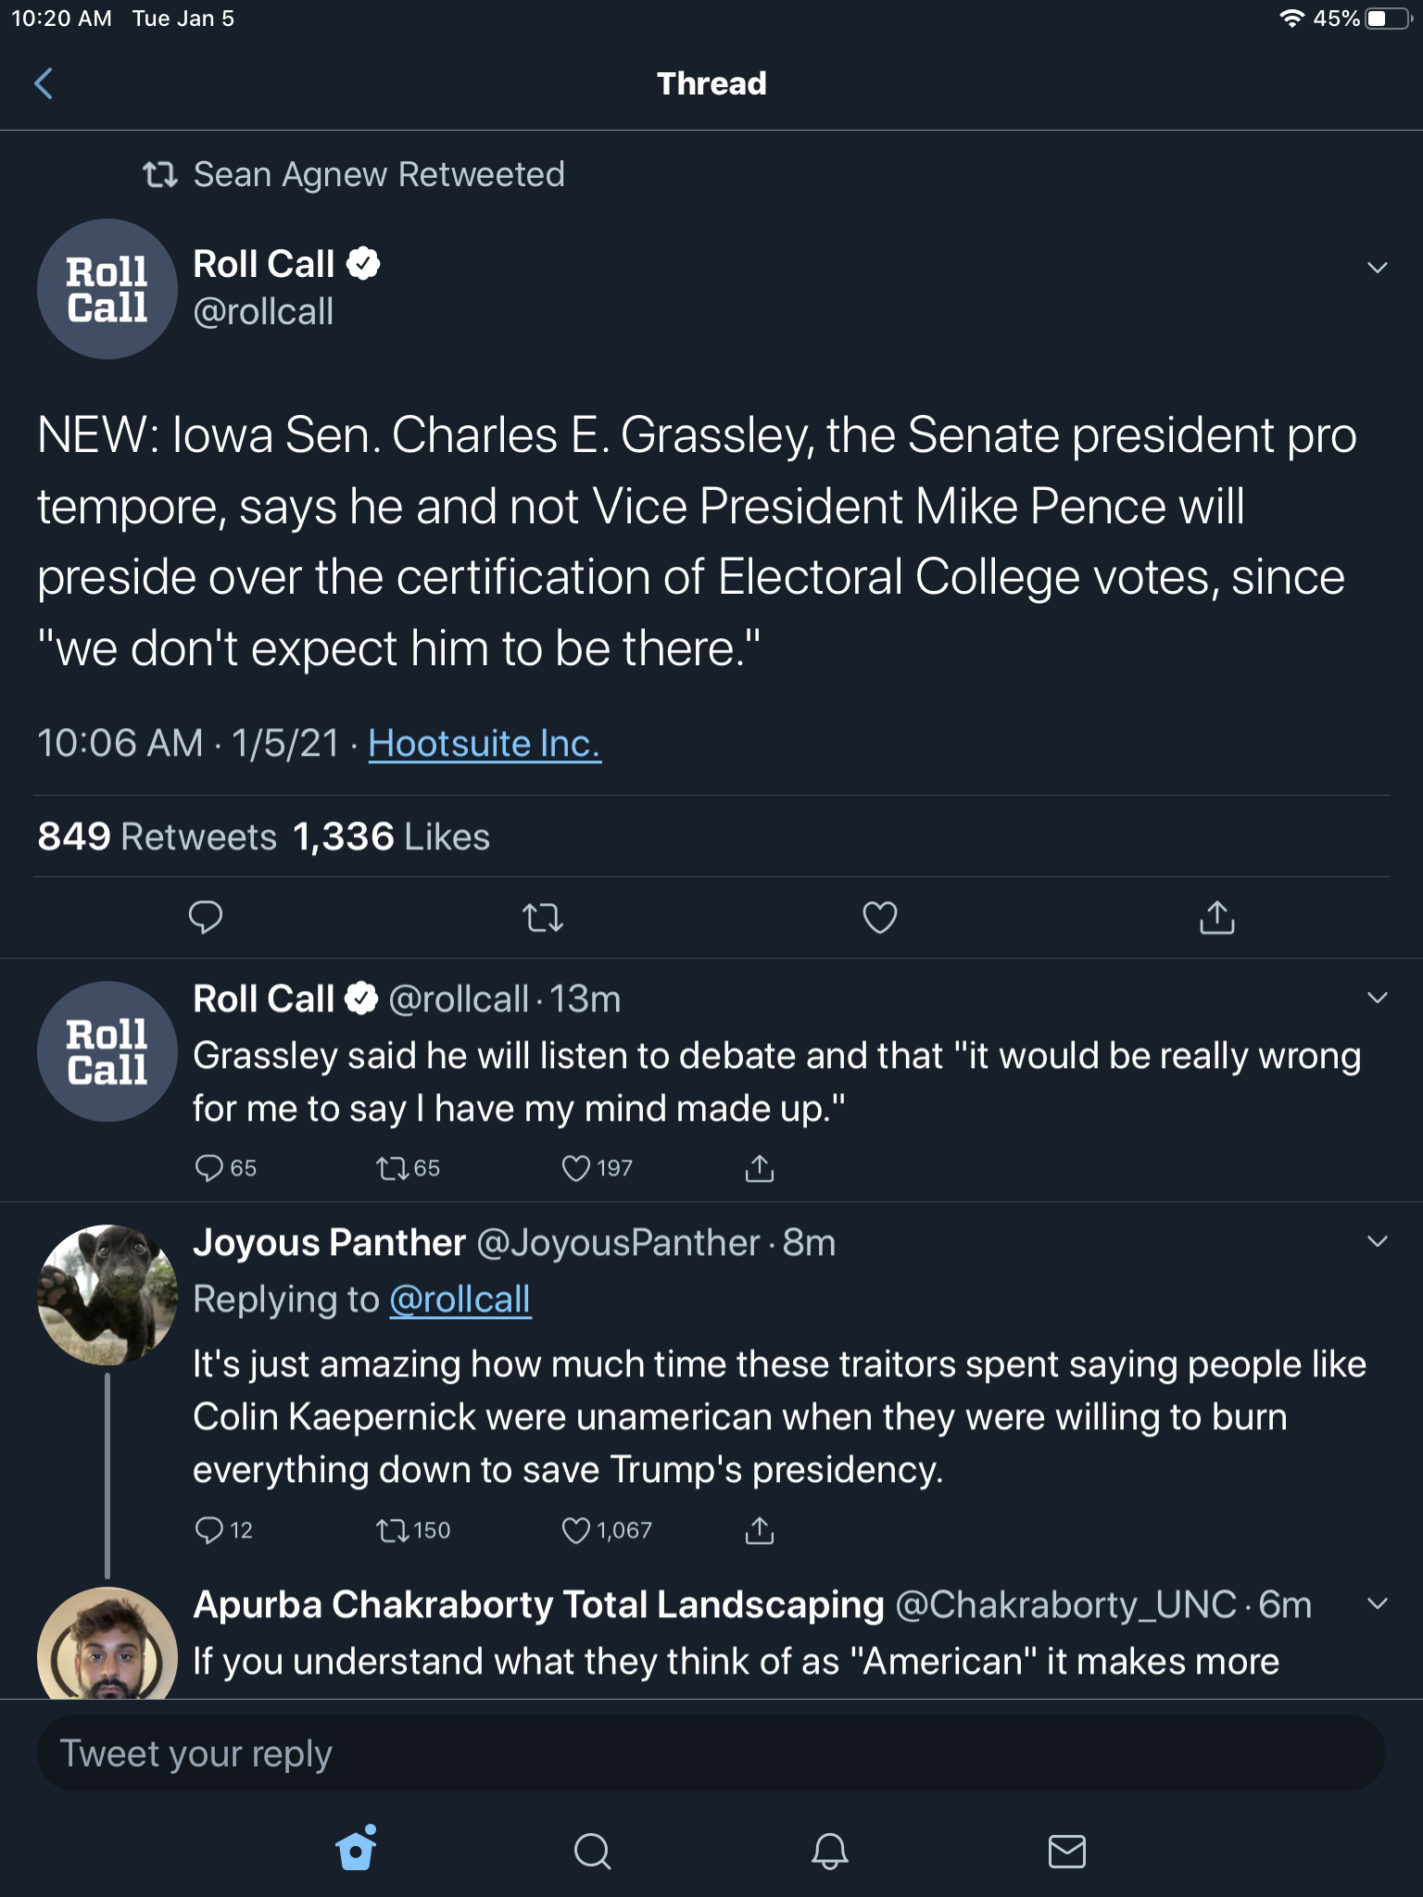1423x1897 pixels.
Task: Open the Hootsuite Inc. source link
Action: 485,744
